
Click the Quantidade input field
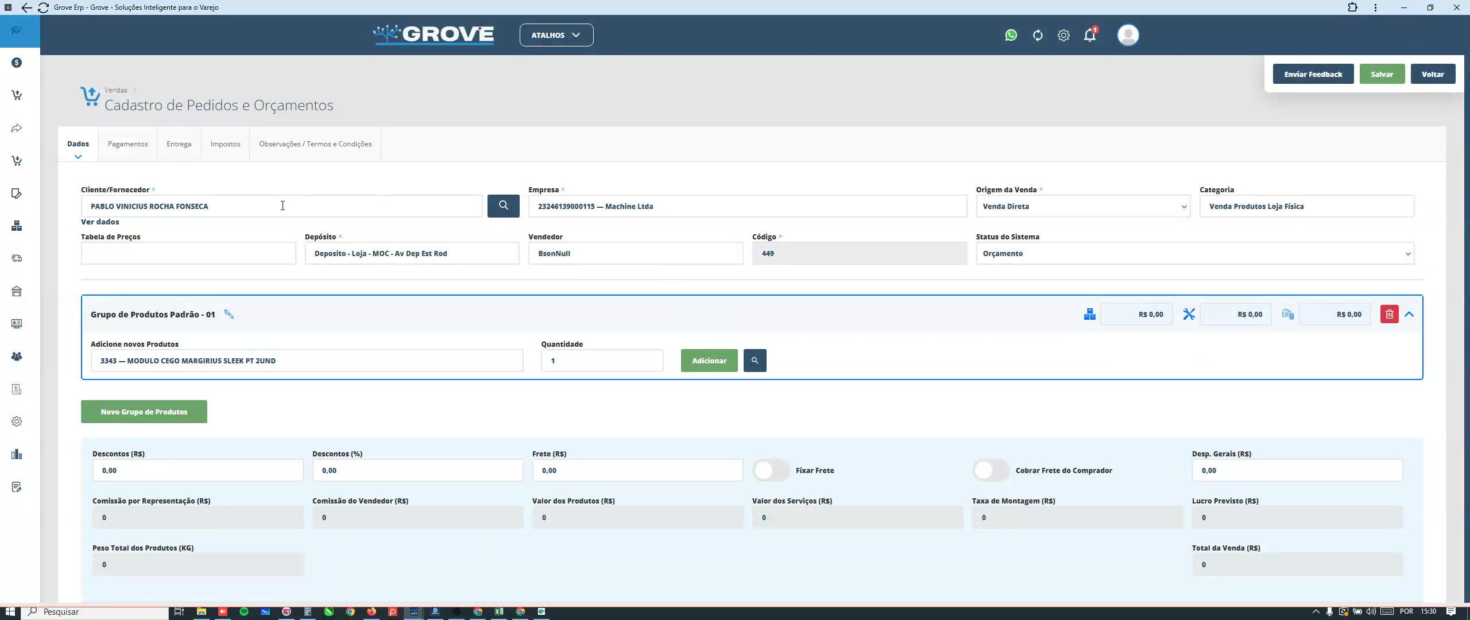click(x=602, y=361)
